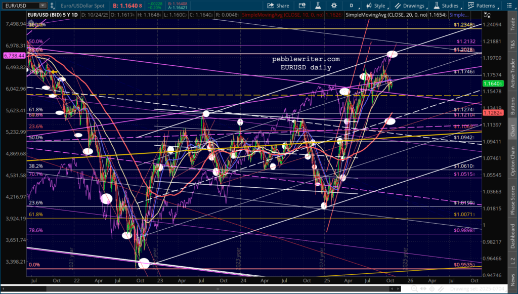Expand the EUR/USD symbol dropdown
518x294 pixels.
(42, 6)
